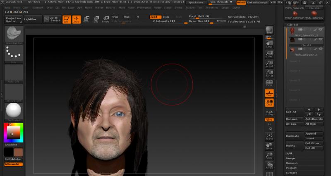This screenshot has height=176, width=331.
Task: Toggle Persp perspective view
Action: (x=269, y=82)
